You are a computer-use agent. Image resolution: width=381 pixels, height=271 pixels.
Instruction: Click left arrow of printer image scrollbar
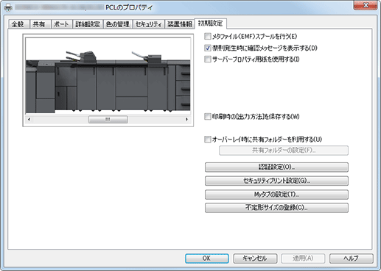[29, 120]
